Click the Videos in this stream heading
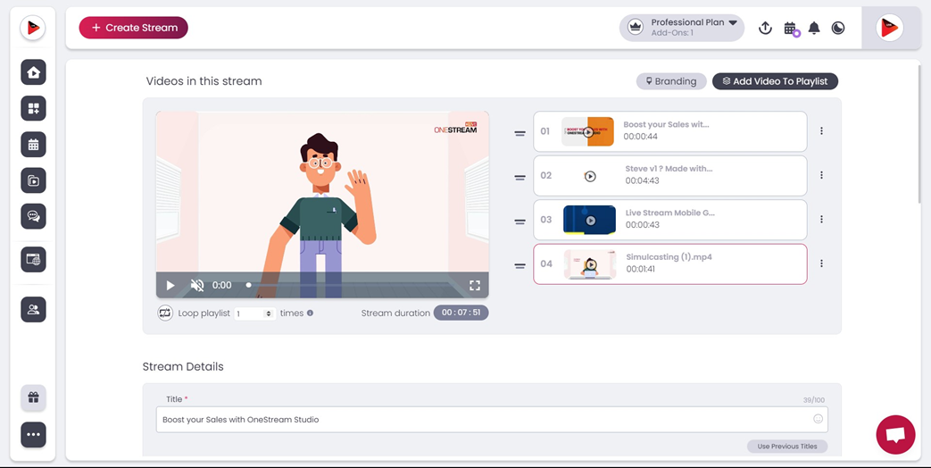 tap(204, 81)
